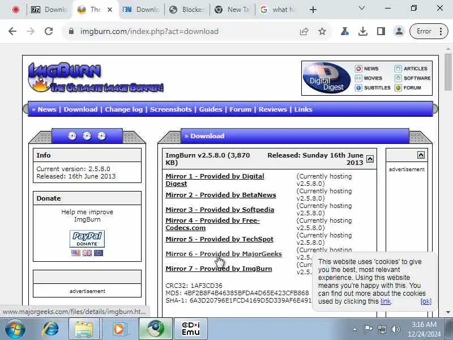Click the PayPal Donate button
Image resolution: width=453 pixels, height=340 pixels.
tap(87, 239)
